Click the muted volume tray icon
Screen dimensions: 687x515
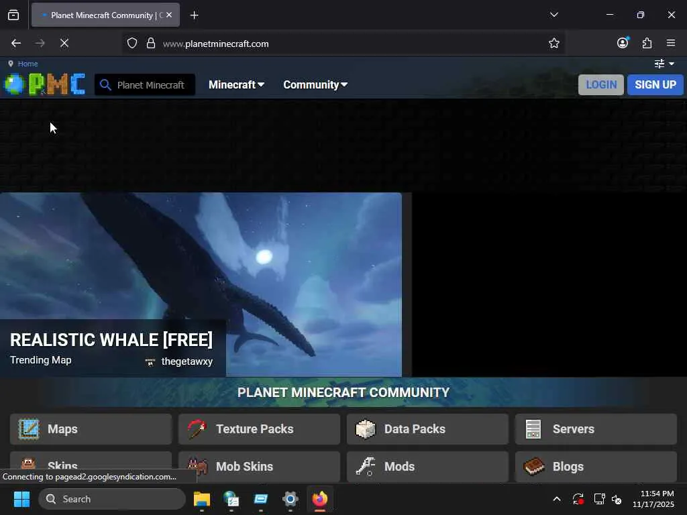tap(617, 499)
